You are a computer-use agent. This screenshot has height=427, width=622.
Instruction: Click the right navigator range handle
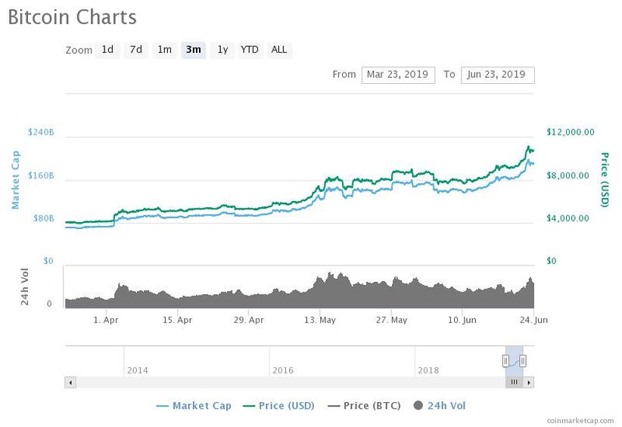[x=523, y=361]
